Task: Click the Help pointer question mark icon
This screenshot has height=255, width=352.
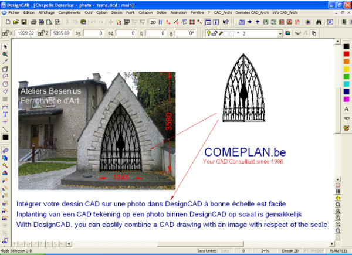Action: [x=225, y=22]
